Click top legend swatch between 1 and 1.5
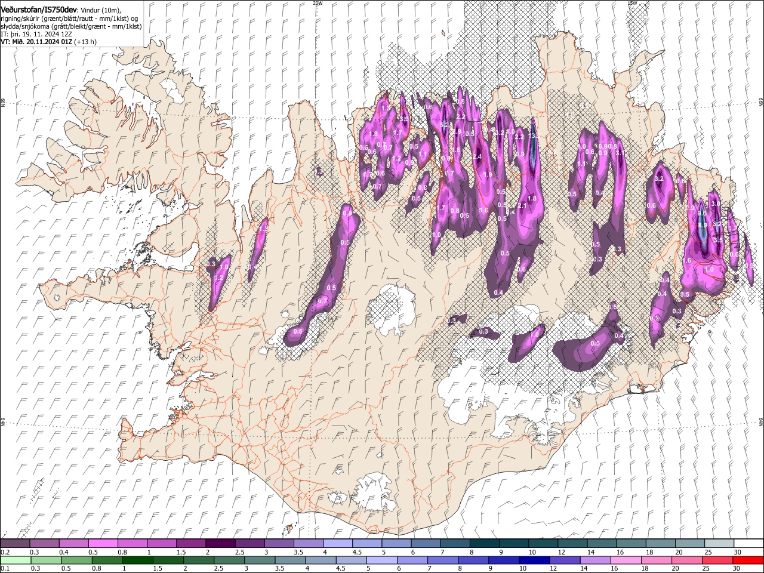Image resolution: width=764 pixels, height=573 pixels. 162,543
